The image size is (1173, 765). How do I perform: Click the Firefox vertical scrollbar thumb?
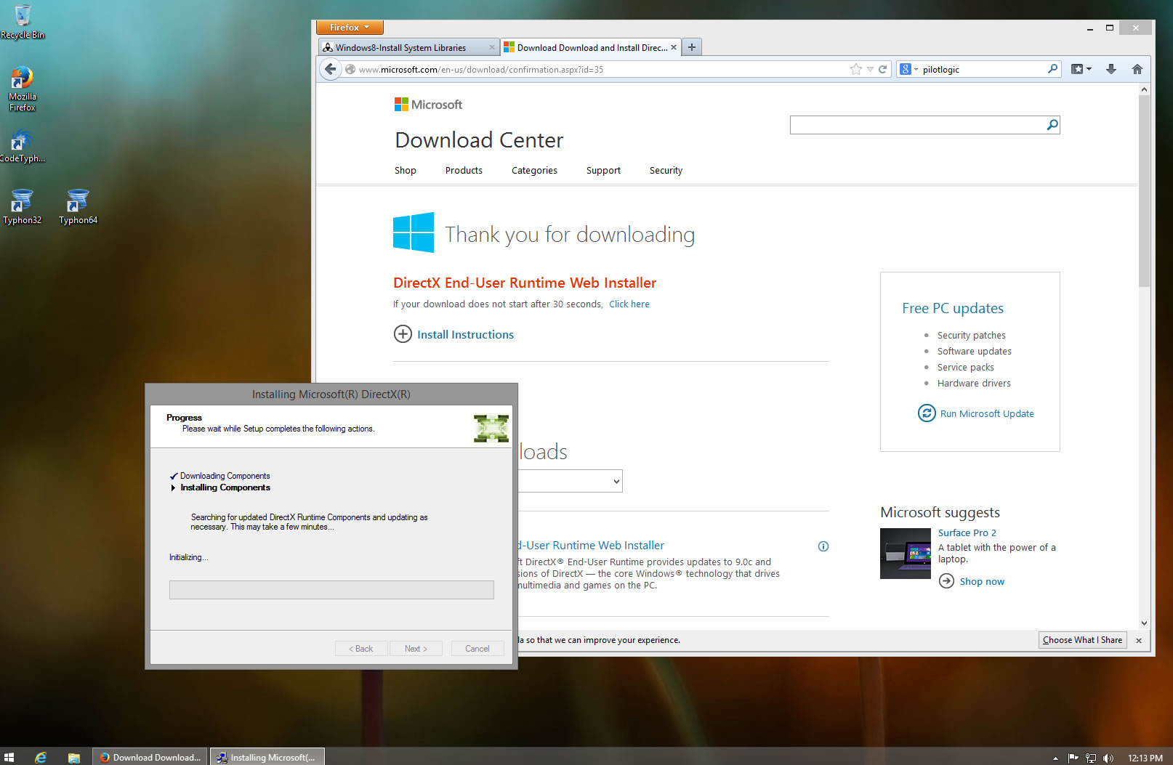tap(1144, 190)
